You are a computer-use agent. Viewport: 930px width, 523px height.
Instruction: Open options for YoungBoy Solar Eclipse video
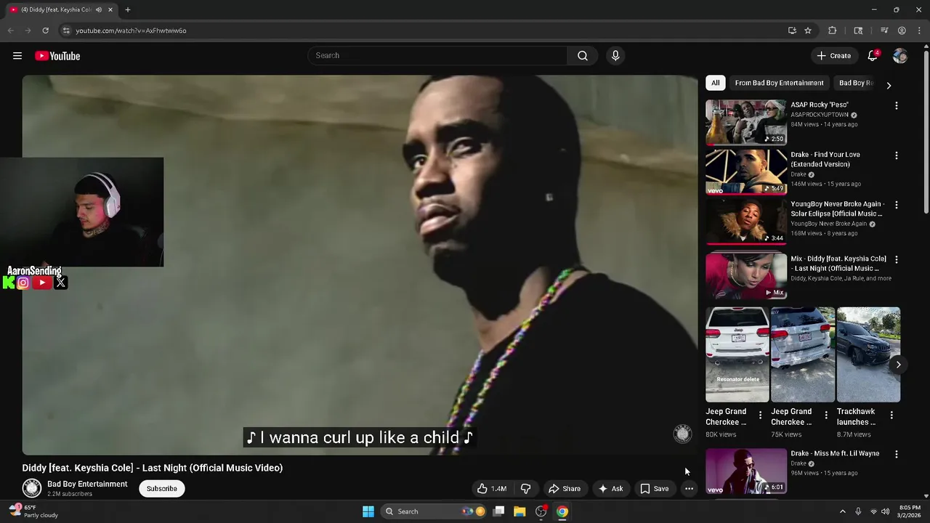(x=896, y=205)
